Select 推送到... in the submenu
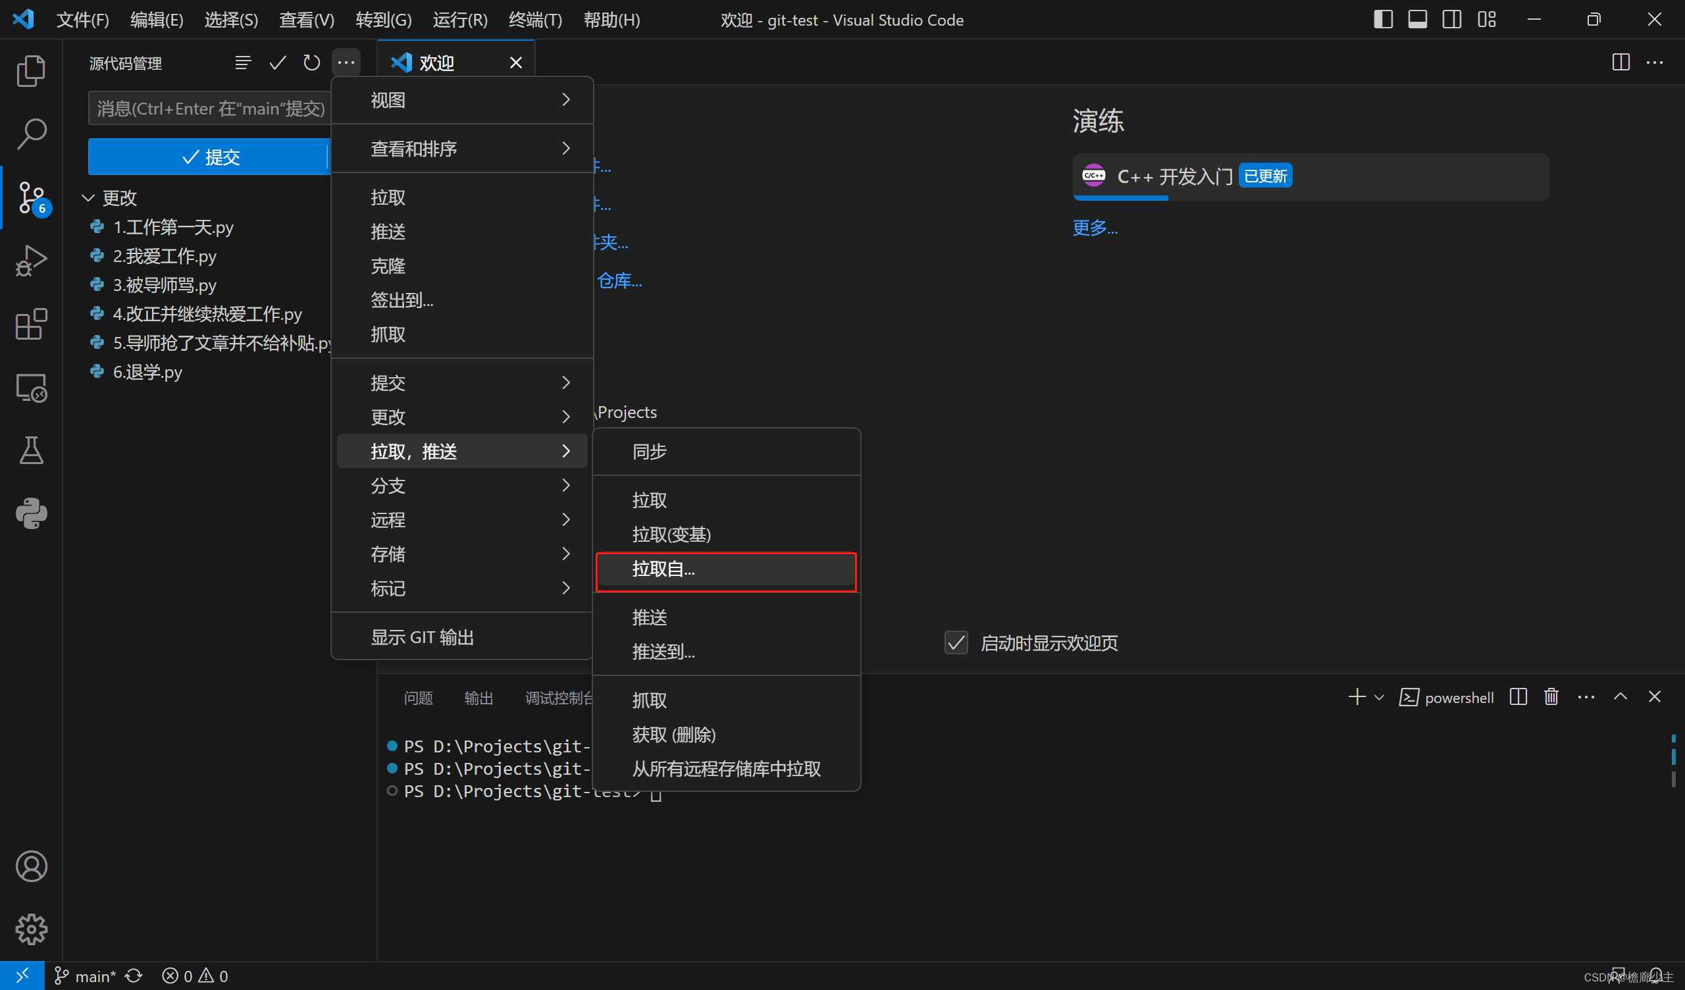1685x990 pixels. pyautogui.click(x=726, y=652)
